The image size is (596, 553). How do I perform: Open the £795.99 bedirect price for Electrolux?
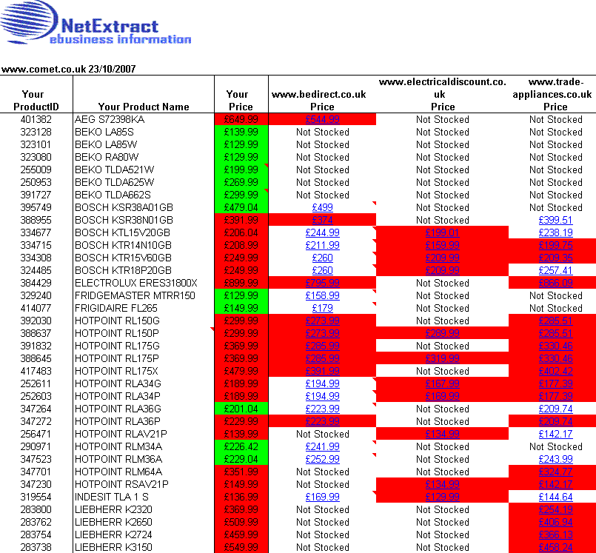(x=322, y=283)
